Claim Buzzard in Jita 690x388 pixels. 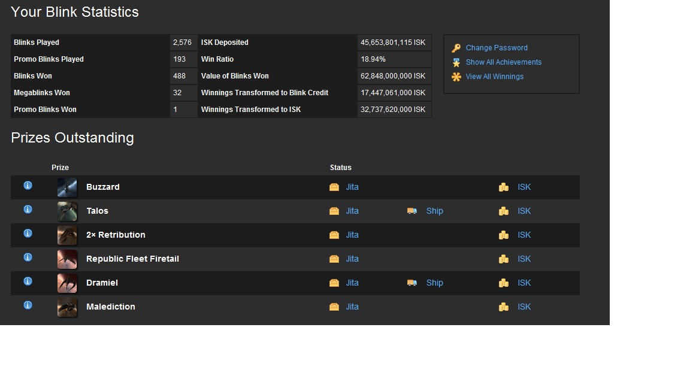coord(352,187)
